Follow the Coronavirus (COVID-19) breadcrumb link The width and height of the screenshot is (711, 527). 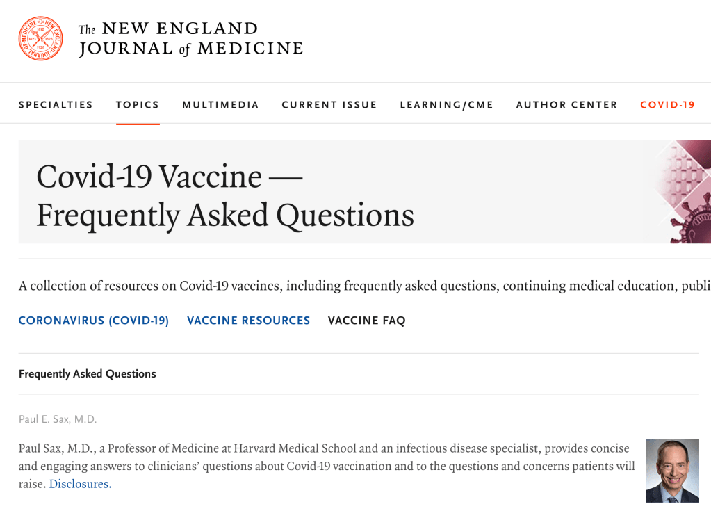click(94, 321)
